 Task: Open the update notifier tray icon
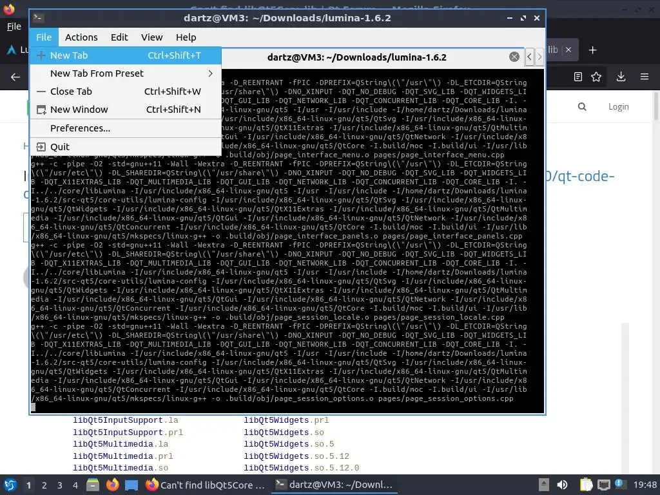click(621, 484)
